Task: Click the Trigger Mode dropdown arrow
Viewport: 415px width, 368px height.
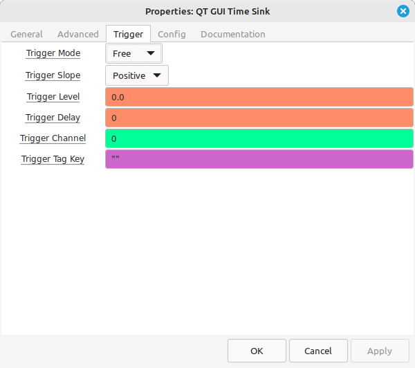Action: 151,53
